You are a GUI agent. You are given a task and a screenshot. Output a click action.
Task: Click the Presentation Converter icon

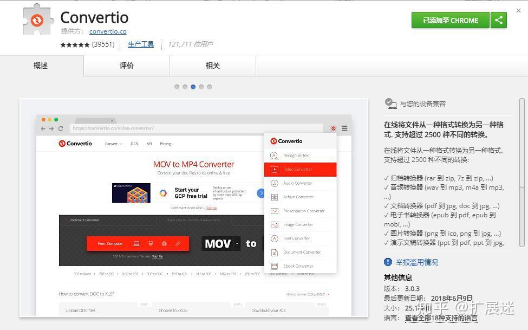[275, 211]
